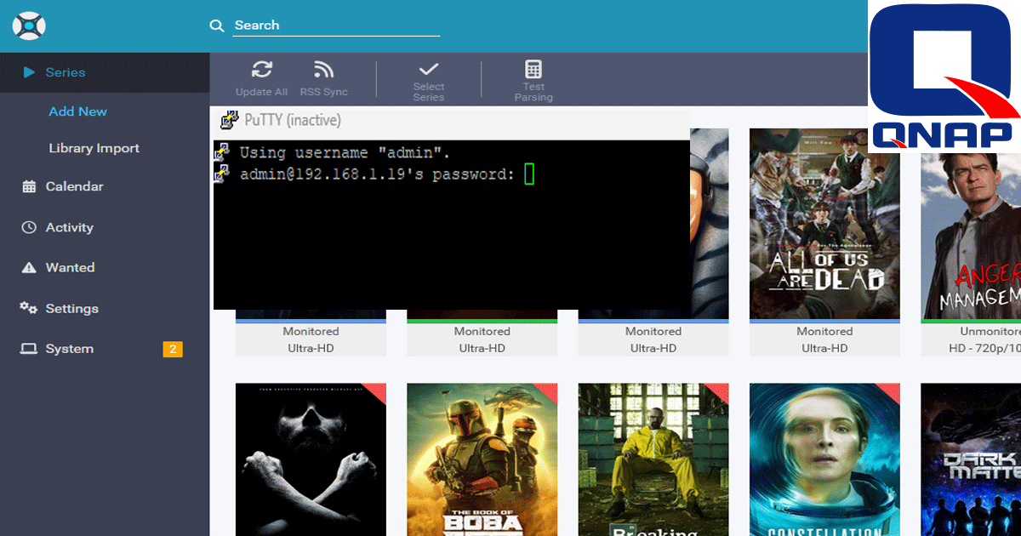The height and width of the screenshot is (536, 1021).
Task: Click the Activity clock icon
Action: click(29, 227)
